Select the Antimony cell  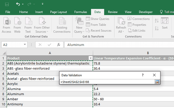coord(50,104)
